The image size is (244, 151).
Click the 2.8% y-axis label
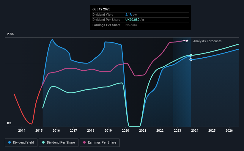pos(10,34)
